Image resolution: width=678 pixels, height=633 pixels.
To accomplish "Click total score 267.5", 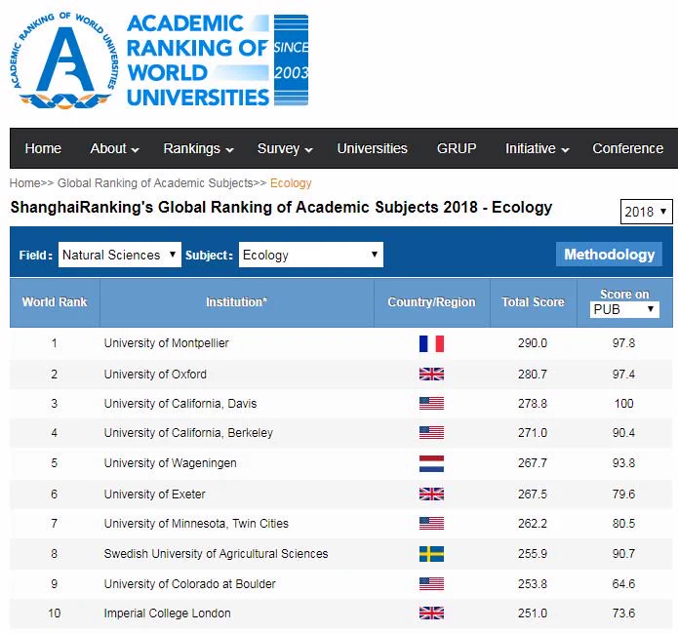I will click(533, 494).
